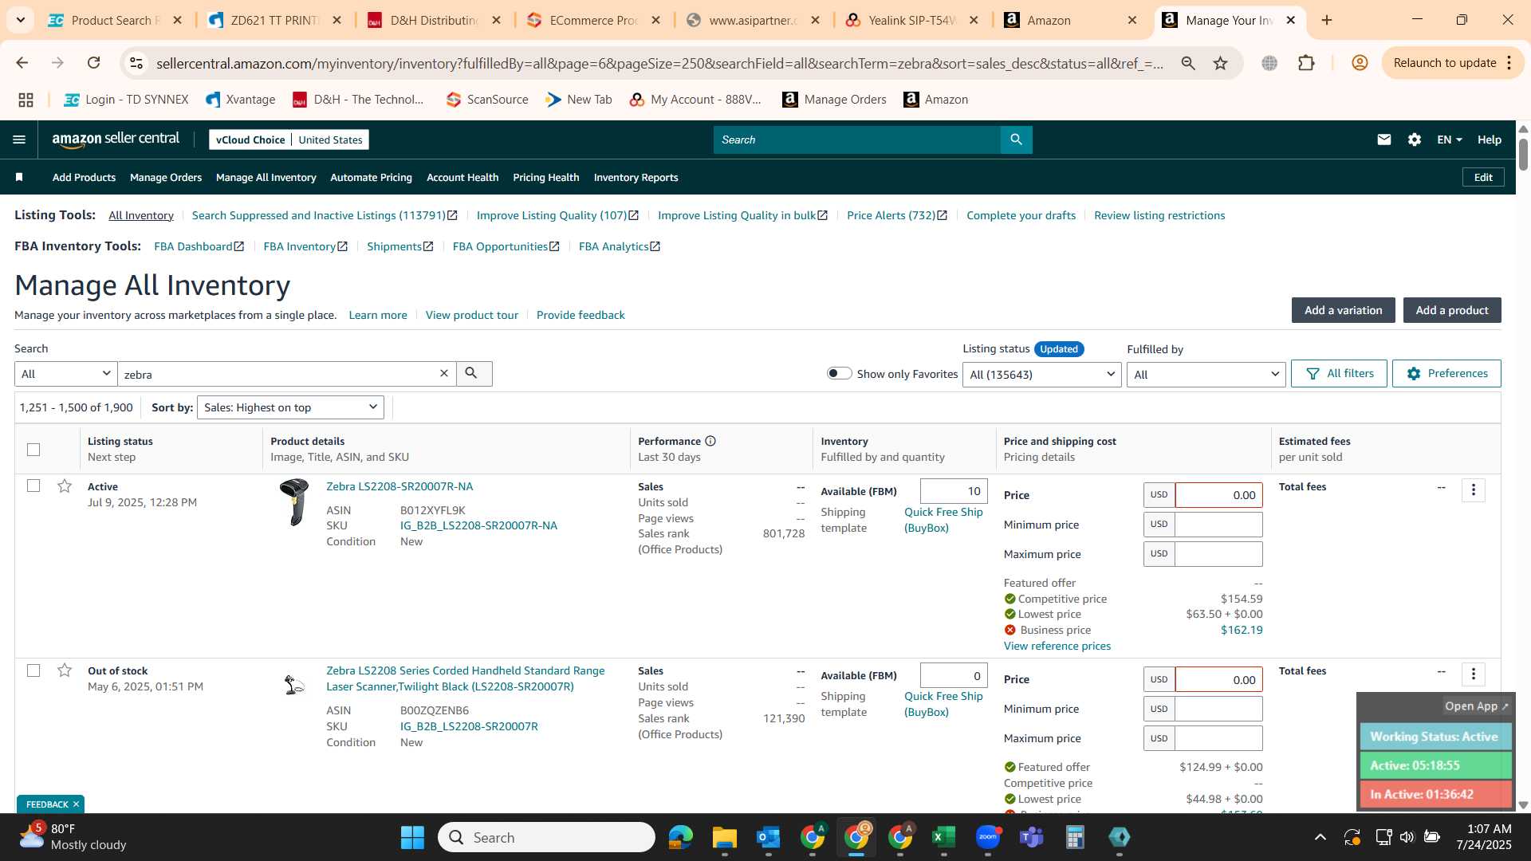Click the Quick Free Ship (BuyBox) link in Active row
The height and width of the screenshot is (861, 1531).
943,520
